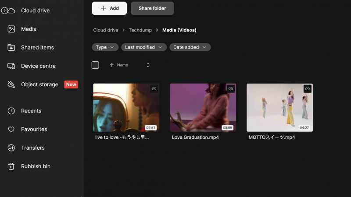This screenshot has height=197, width=351.
Task: Open Transfers using the arrows icon
Action: (x=11, y=148)
